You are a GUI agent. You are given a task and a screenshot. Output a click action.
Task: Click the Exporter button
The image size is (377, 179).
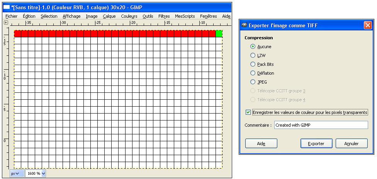click(316, 144)
